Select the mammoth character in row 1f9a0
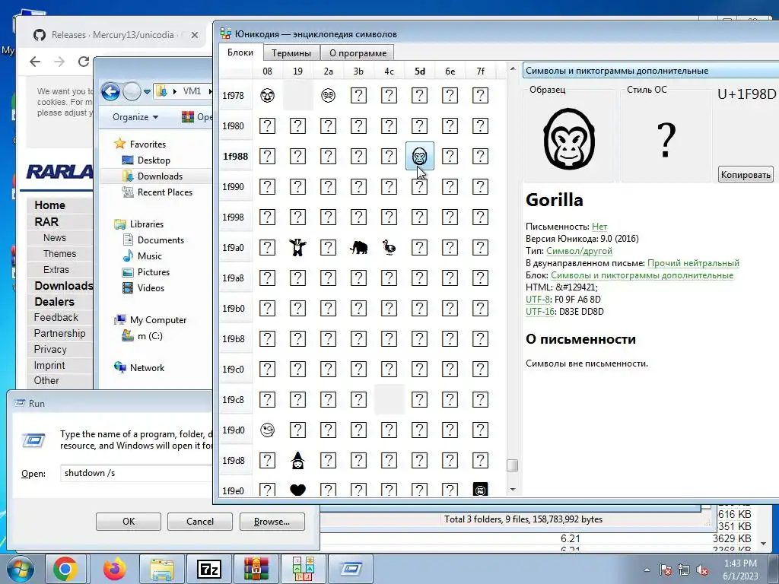The width and height of the screenshot is (779, 584). coord(359,247)
